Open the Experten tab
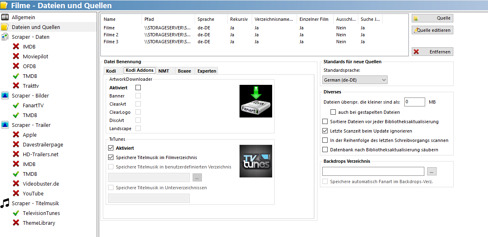 [x=206, y=71]
